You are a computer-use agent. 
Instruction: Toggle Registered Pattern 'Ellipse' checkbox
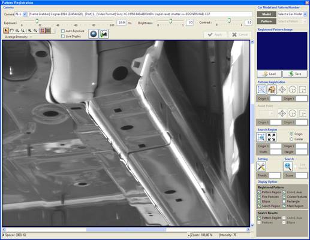click(259, 201)
